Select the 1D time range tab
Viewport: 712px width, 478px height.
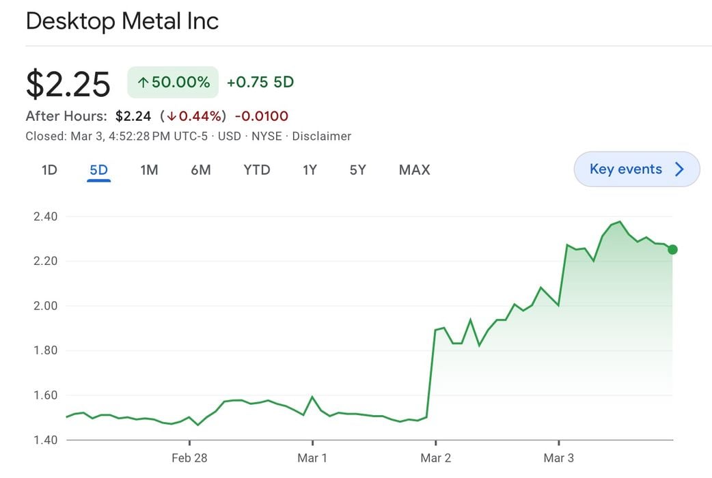pyautogui.click(x=49, y=170)
